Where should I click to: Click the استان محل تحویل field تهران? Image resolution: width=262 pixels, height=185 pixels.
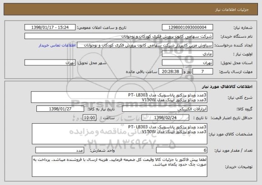187,63
